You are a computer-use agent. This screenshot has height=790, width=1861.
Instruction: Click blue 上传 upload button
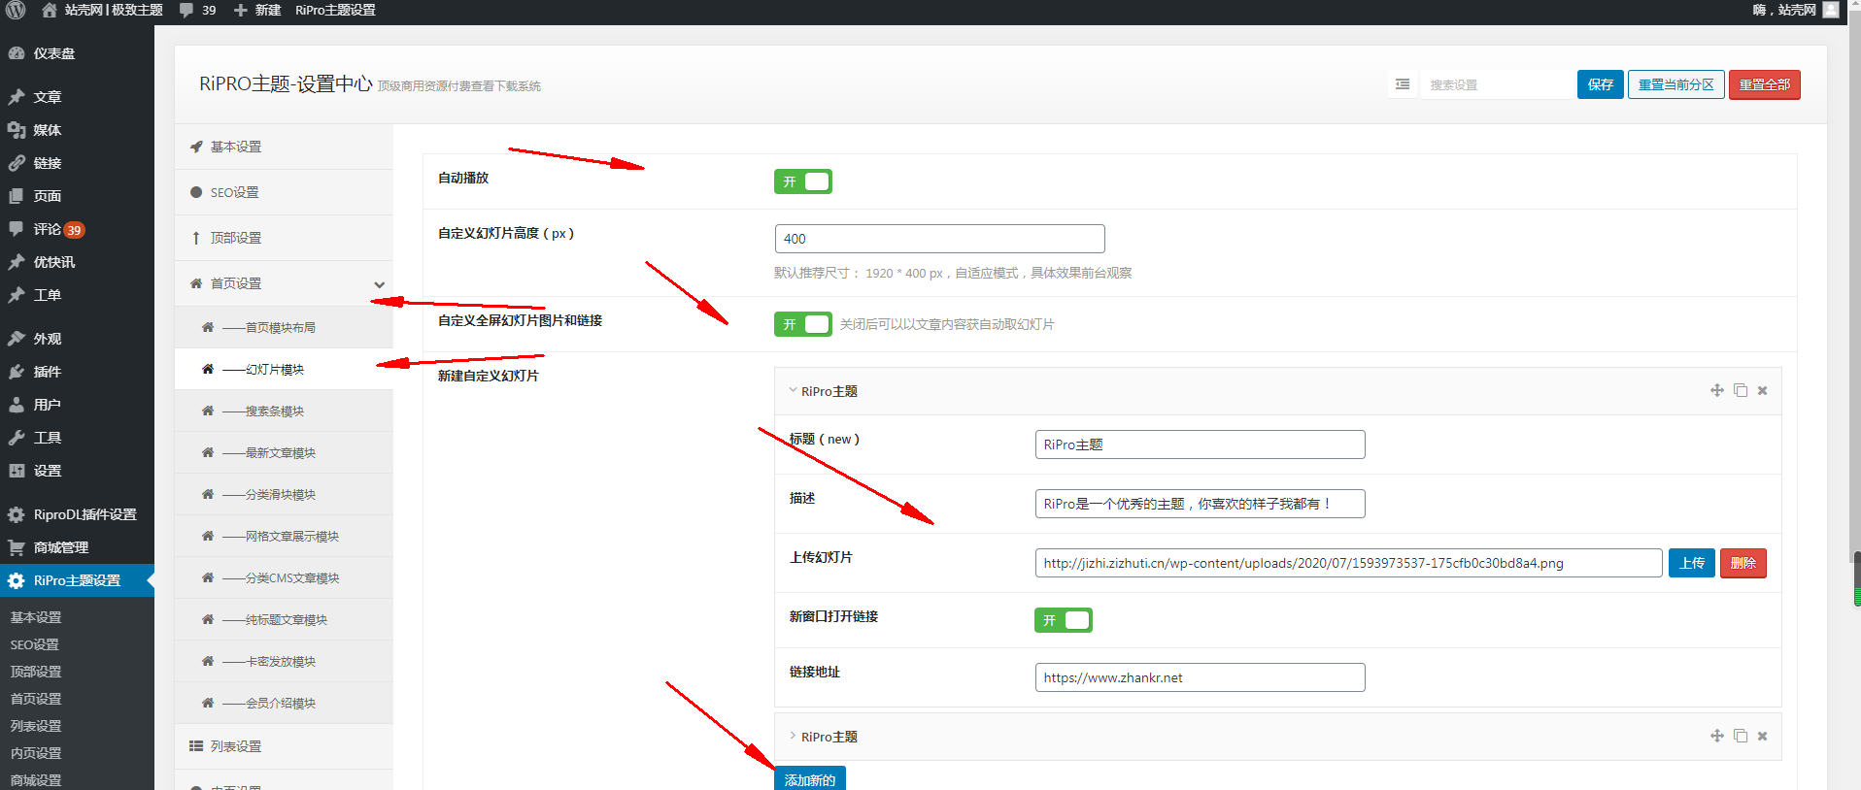pyautogui.click(x=1692, y=563)
